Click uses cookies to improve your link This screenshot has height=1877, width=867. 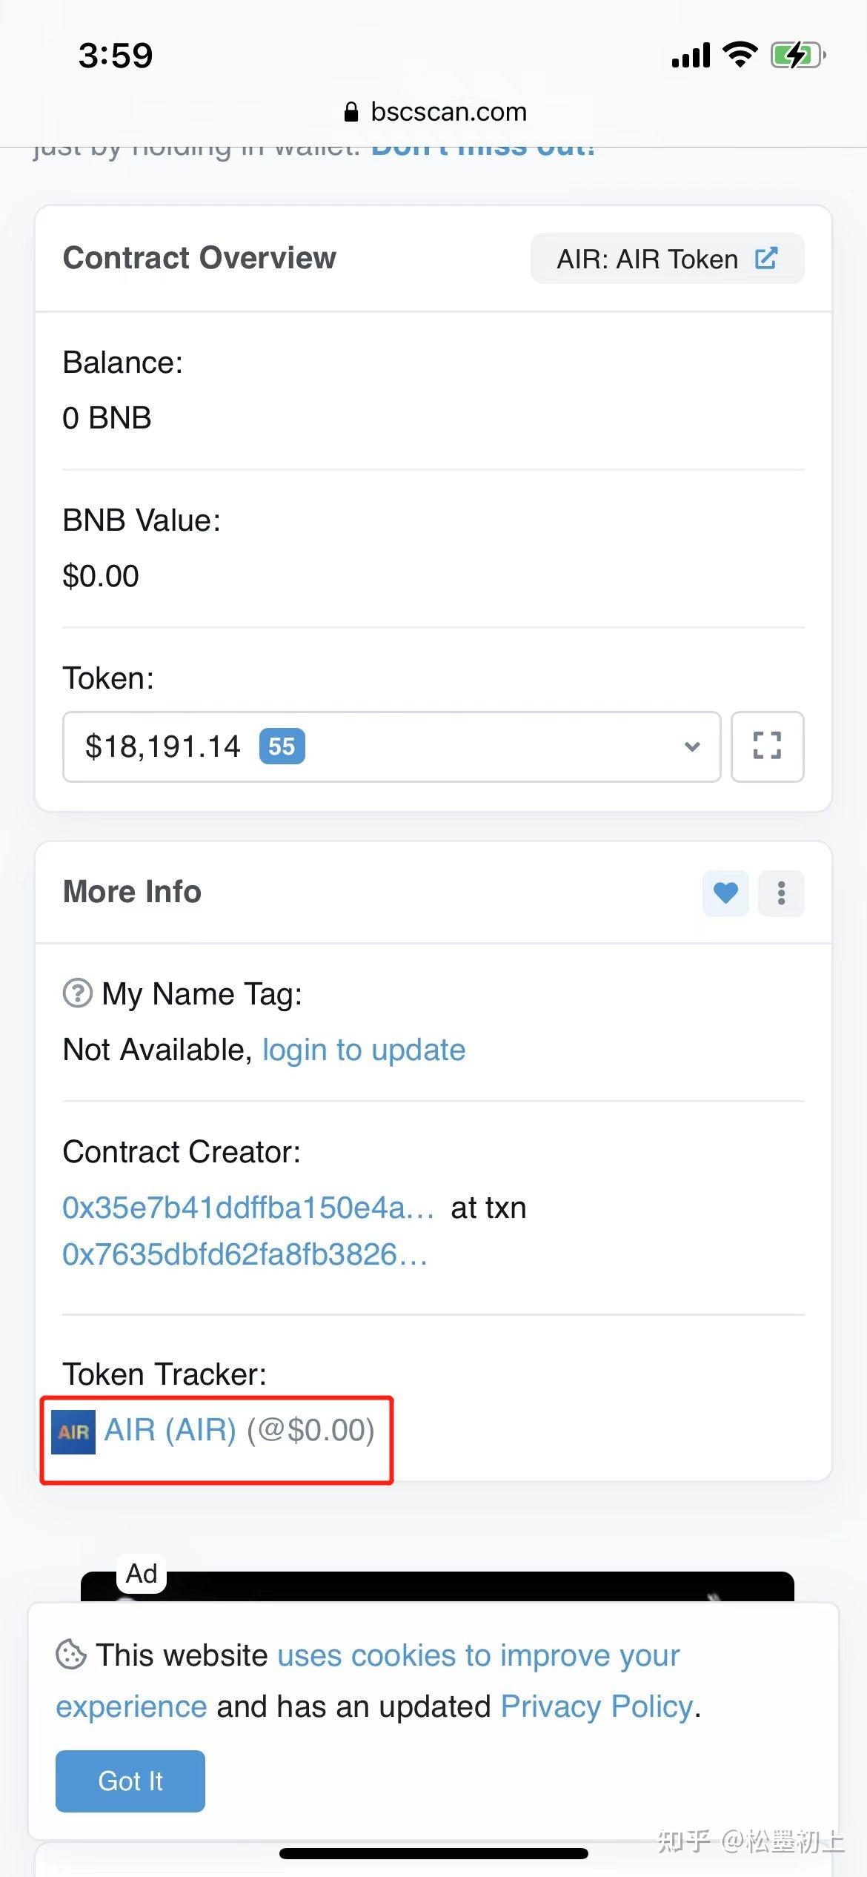click(479, 1655)
